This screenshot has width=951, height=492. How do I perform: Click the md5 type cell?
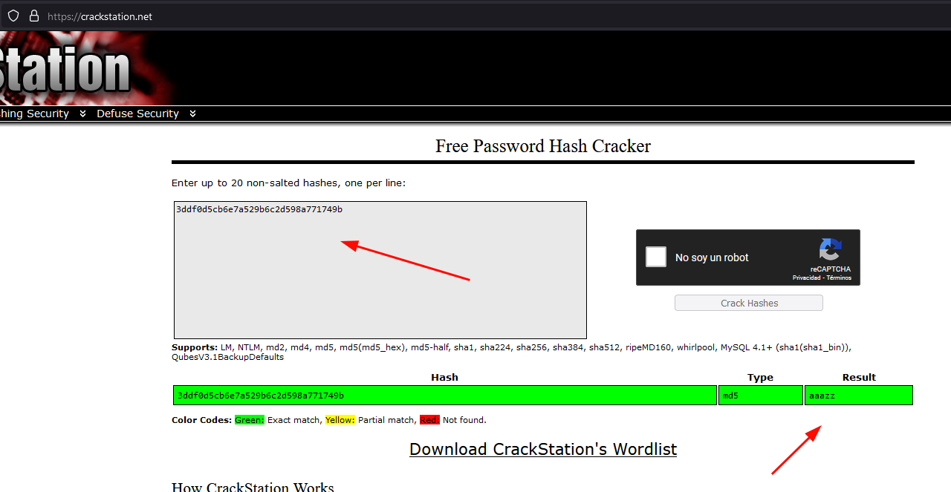761,396
